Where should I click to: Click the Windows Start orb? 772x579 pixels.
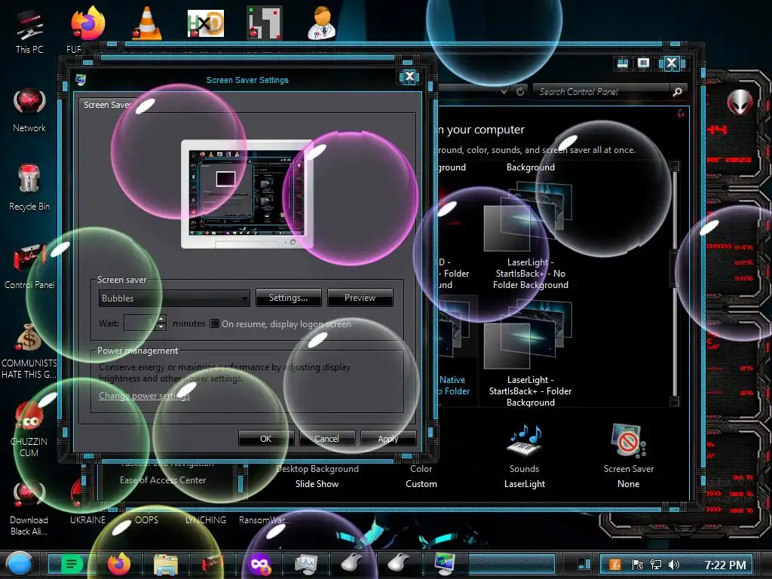click(19, 564)
